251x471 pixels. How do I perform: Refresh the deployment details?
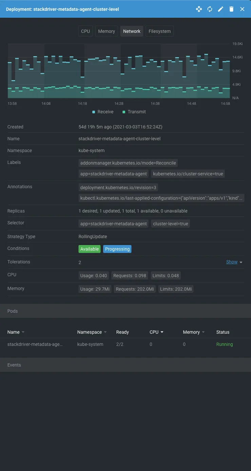pos(209,9)
